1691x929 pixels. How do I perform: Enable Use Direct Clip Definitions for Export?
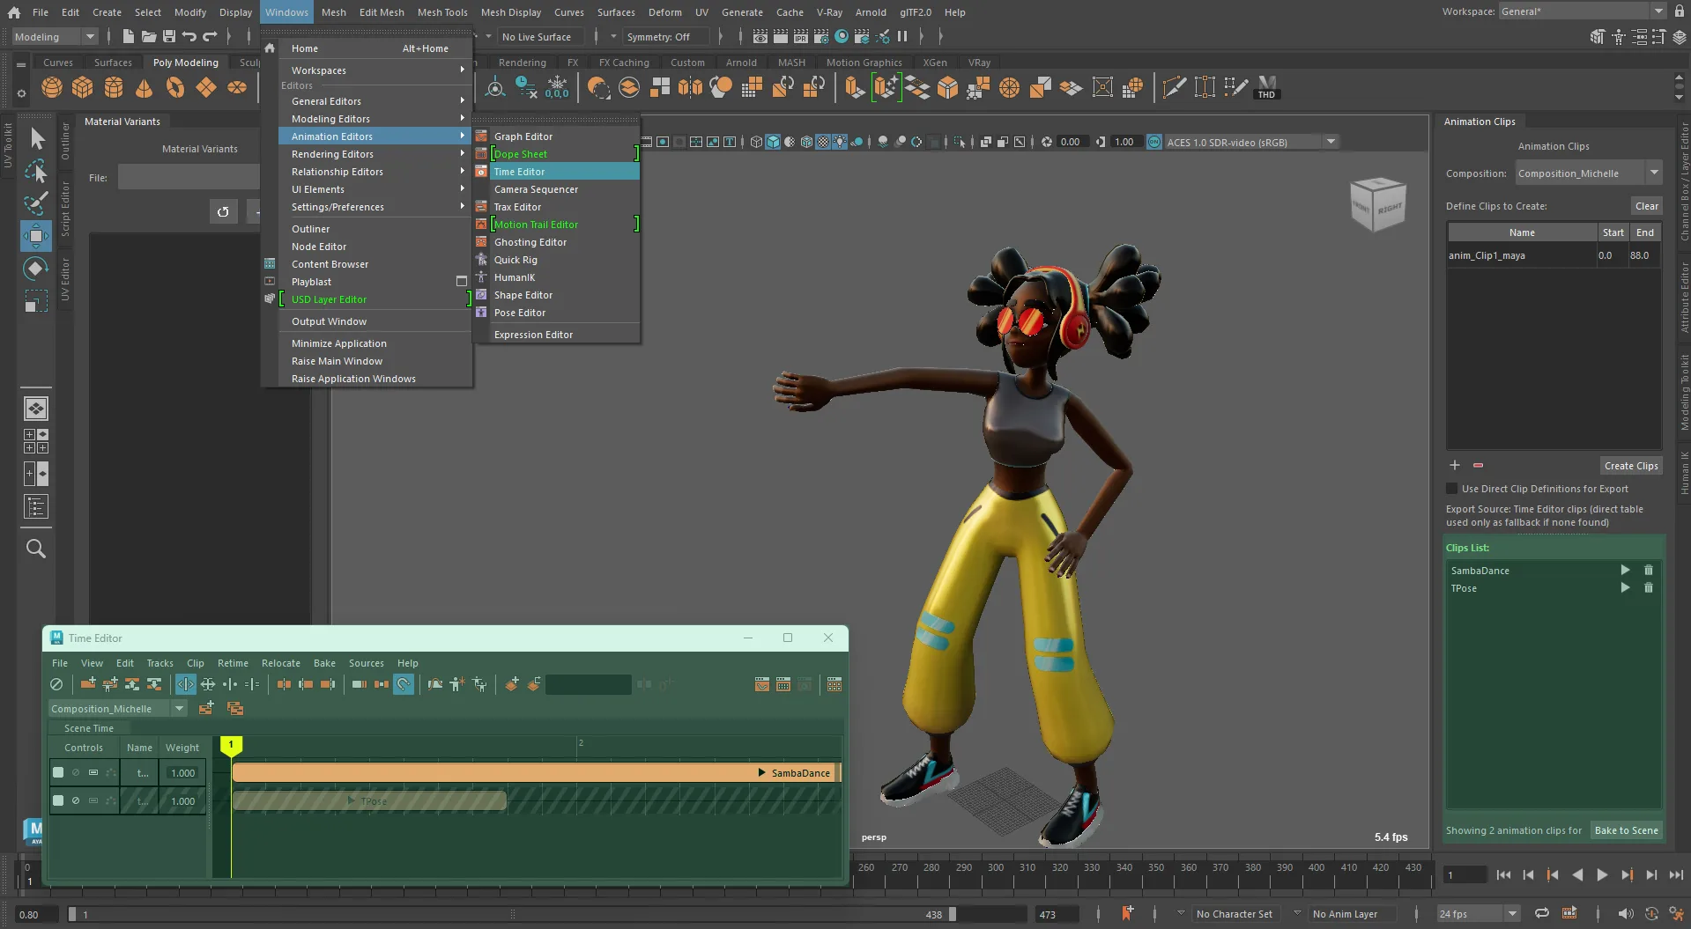coord(1451,489)
